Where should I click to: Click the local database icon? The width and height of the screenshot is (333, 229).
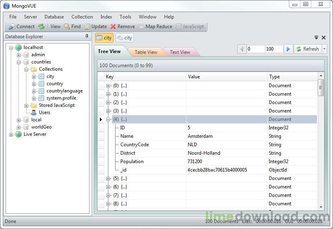point(26,120)
